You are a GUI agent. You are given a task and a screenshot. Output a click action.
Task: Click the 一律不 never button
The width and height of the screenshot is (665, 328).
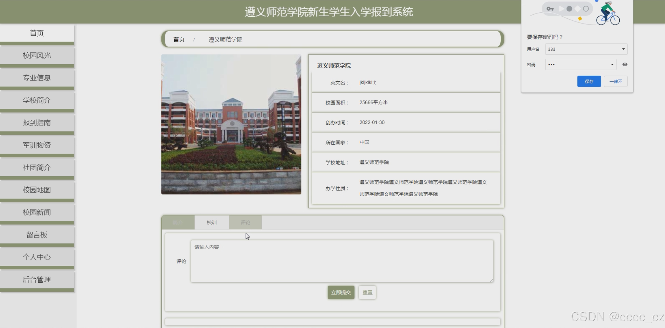616,81
